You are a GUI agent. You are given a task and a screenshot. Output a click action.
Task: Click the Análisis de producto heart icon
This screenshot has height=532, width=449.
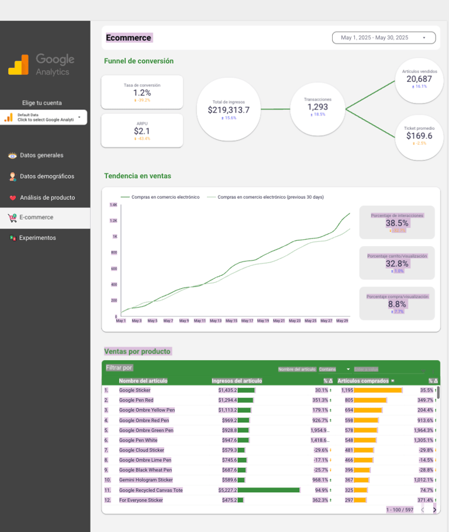[x=12, y=198]
